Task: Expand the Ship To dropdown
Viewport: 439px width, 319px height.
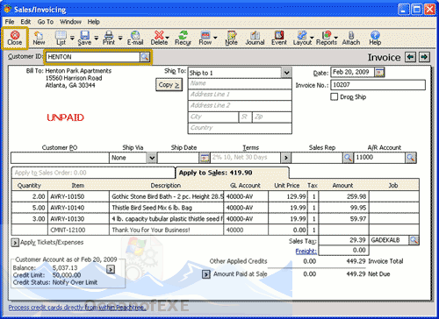Action: point(286,73)
